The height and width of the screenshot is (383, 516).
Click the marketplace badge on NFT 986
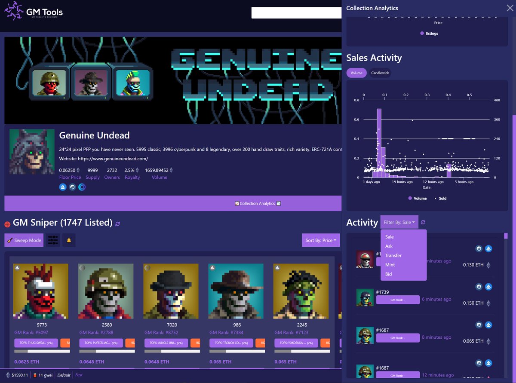click(x=212, y=267)
